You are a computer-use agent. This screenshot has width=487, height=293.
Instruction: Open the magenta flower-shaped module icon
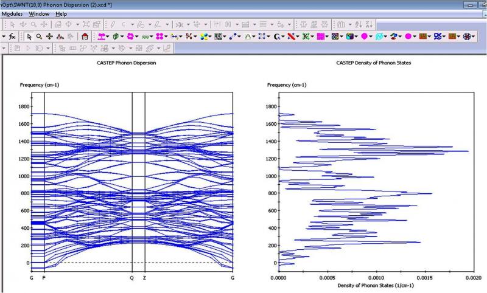point(130,36)
